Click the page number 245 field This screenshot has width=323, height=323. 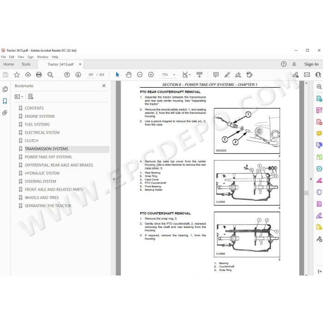point(90,75)
